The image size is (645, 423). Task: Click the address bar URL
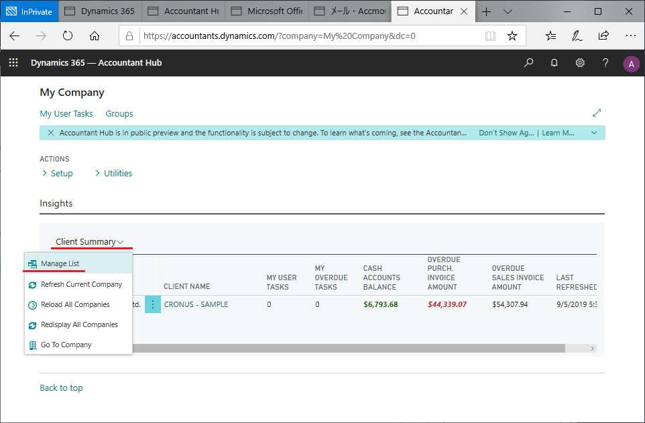tap(280, 36)
